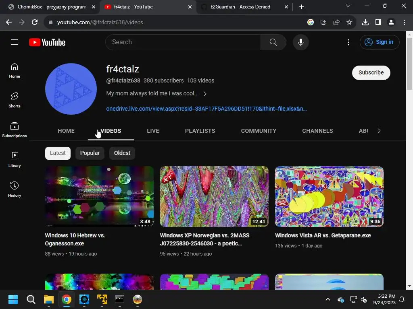Toggle the Chrome side panel icon
Screen dimensions: 413x309
378,23
